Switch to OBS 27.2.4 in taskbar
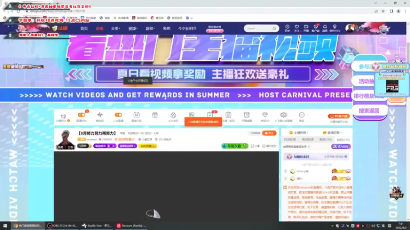Screen dimensions: 410x230 [x=62, y=225]
